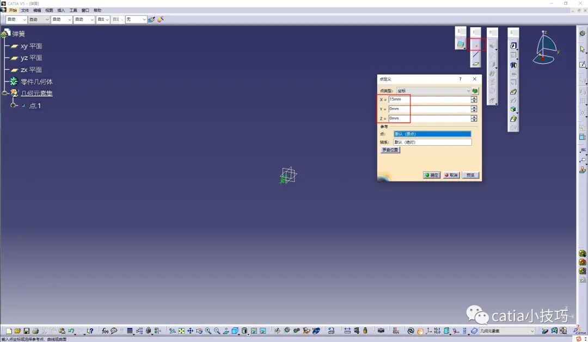Open the Formula f(x) tool

(x=105, y=331)
